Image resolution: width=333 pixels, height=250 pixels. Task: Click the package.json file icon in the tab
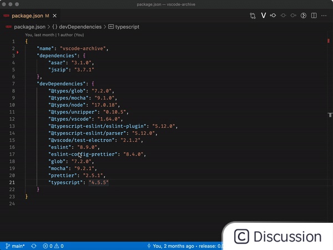6,16
